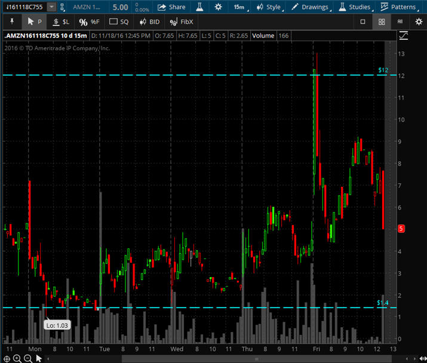Viewport: 427px width, 363px height.
Task: Open the Patterns menu
Action: [398, 7]
